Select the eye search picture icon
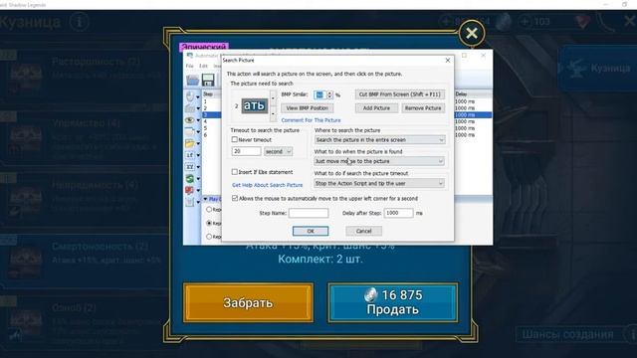This screenshot has height=358, width=637. [190, 120]
